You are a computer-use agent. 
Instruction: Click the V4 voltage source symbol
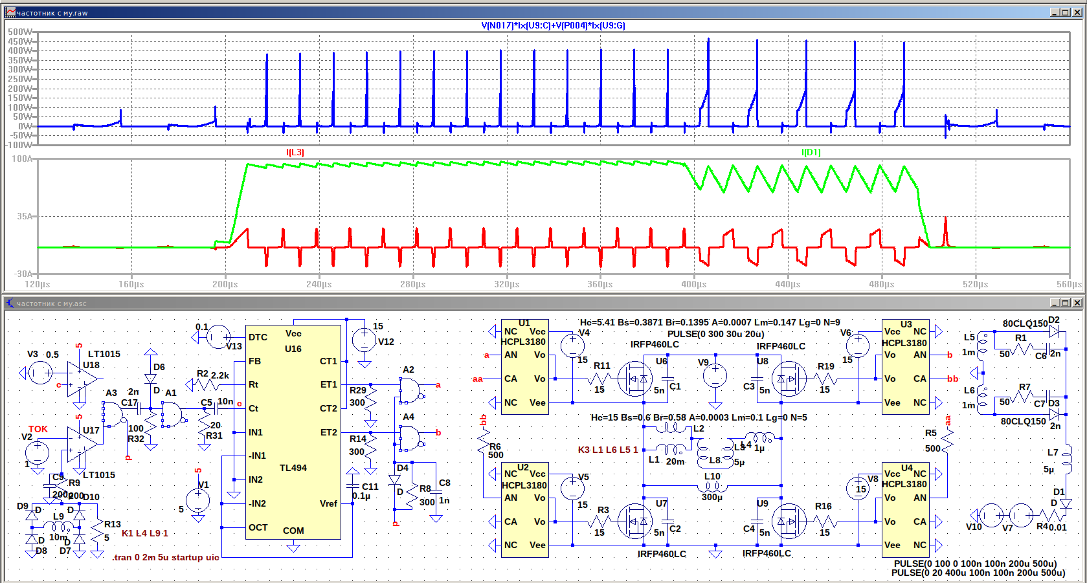(573, 345)
